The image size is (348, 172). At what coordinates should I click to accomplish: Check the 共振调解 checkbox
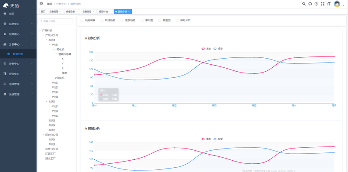click(82, 20)
